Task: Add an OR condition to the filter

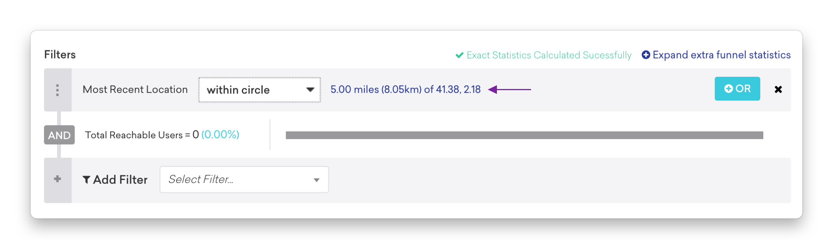Action: pyautogui.click(x=737, y=89)
